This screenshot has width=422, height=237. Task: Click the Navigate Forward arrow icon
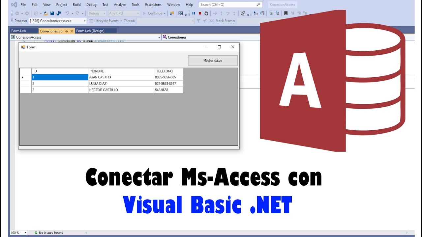pos(27,13)
